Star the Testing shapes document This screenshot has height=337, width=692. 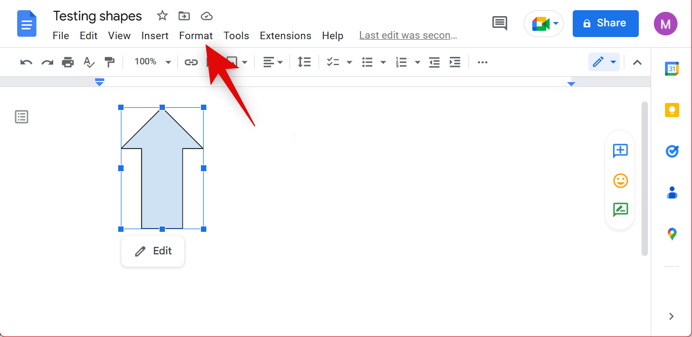[x=162, y=16]
